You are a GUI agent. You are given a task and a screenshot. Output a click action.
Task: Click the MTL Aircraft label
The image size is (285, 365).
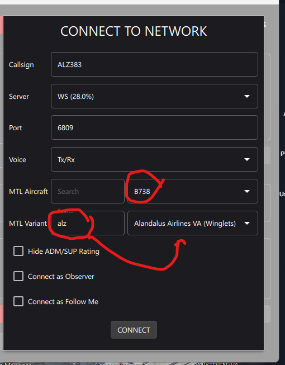click(x=28, y=191)
